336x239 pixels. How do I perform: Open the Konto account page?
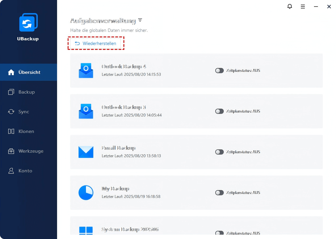pos(25,171)
